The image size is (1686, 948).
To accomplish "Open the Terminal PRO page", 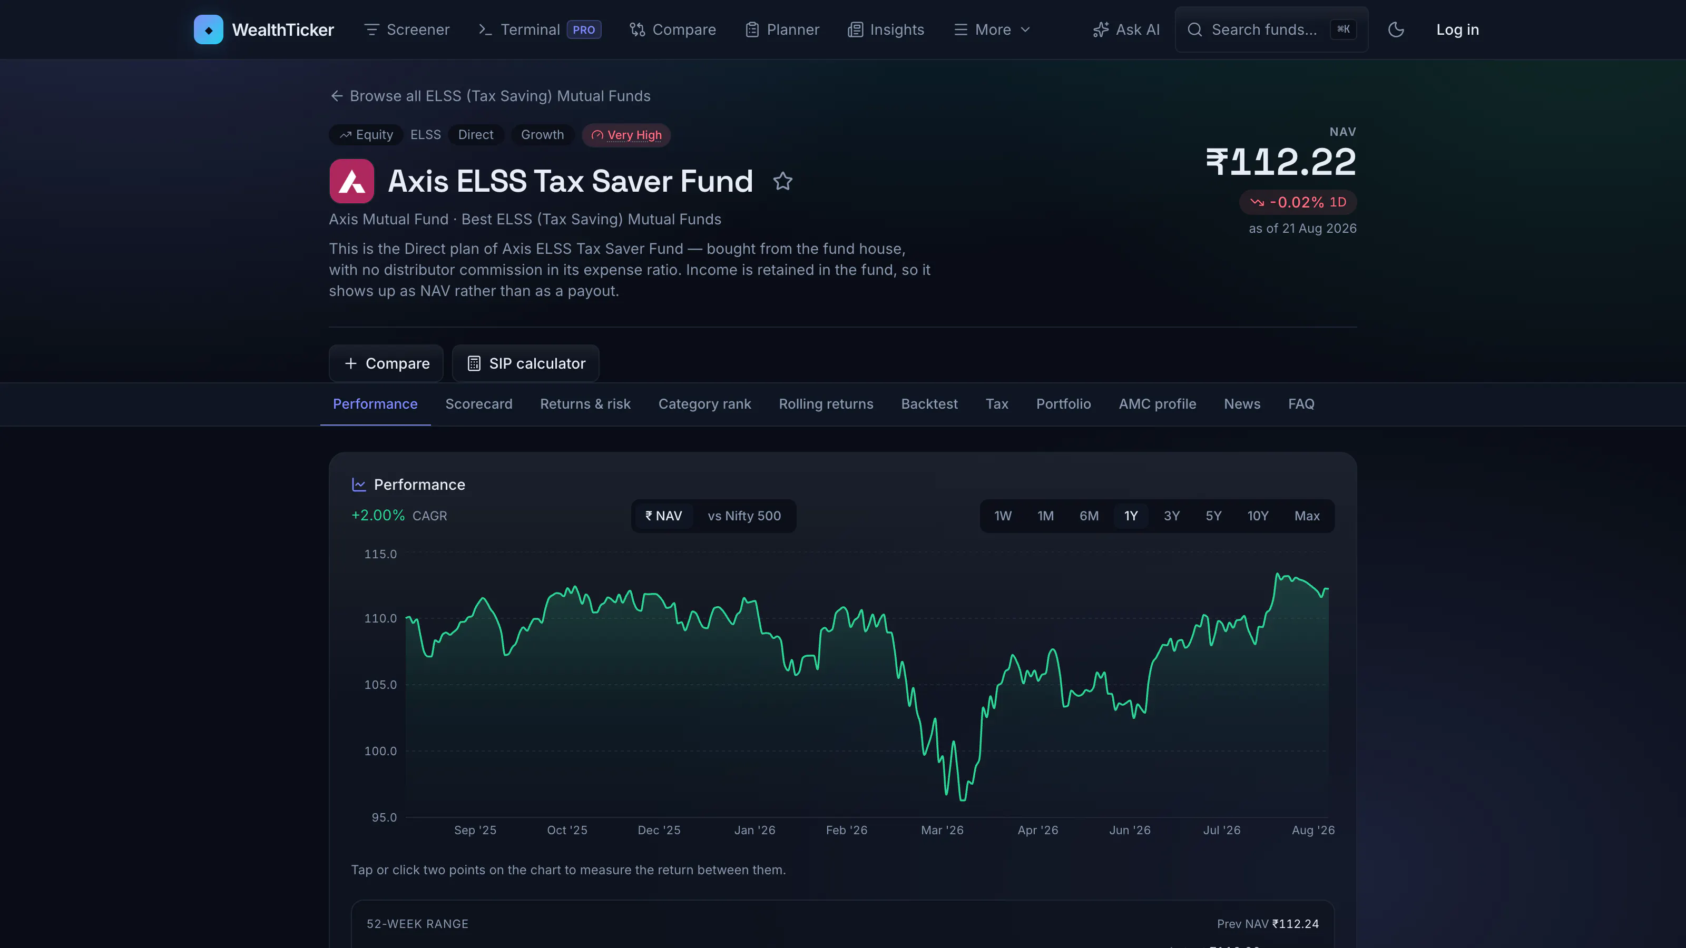I will pos(540,29).
